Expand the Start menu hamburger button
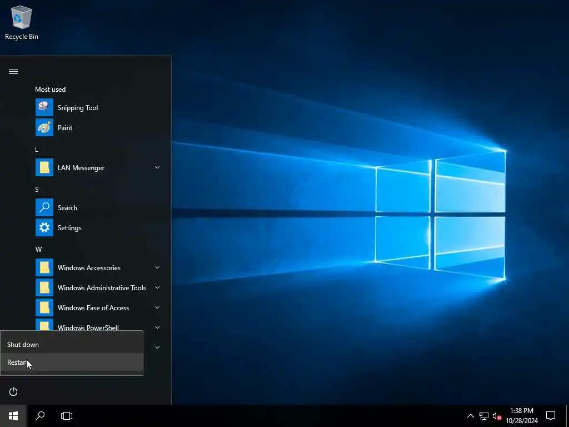Viewport: 569px width, 427px height. tap(13, 71)
